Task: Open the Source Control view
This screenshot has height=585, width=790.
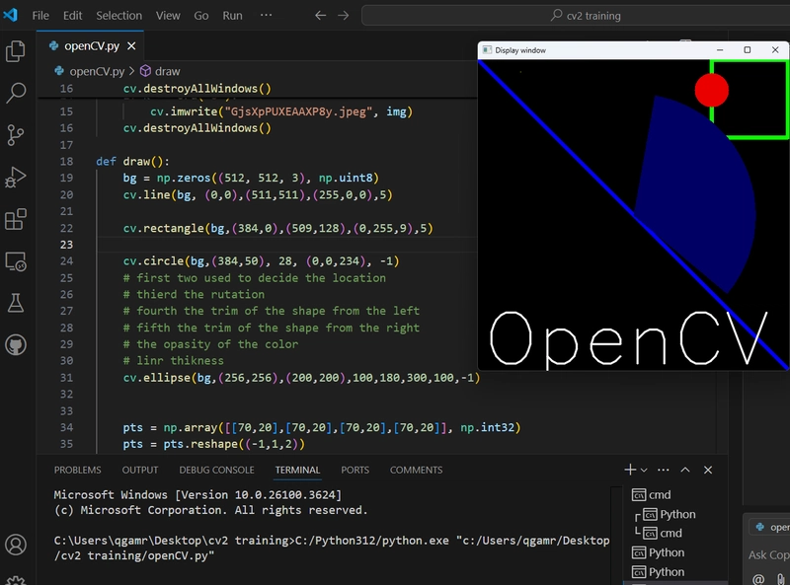Action: pyautogui.click(x=16, y=135)
